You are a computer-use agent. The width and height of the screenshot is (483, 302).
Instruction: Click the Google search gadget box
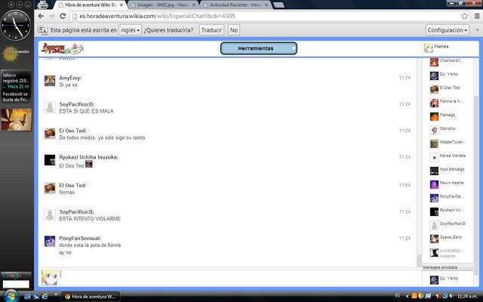[x=16, y=284]
